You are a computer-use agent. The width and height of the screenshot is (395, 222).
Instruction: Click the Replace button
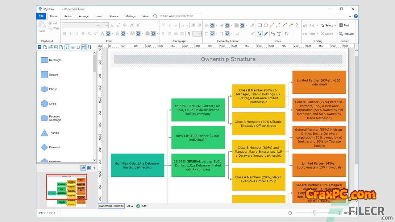point(346,34)
